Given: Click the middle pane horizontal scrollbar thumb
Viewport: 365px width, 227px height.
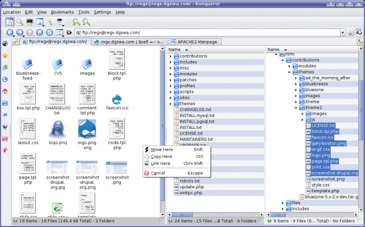Looking at the screenshot, I should 182,214.
